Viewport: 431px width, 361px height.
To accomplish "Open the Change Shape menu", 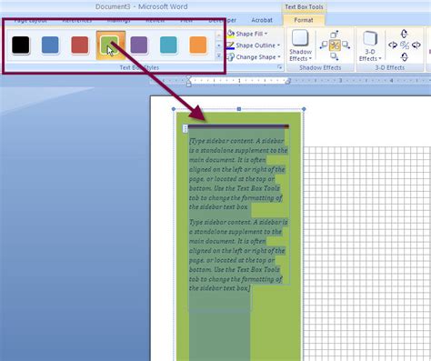I will 254,57.
